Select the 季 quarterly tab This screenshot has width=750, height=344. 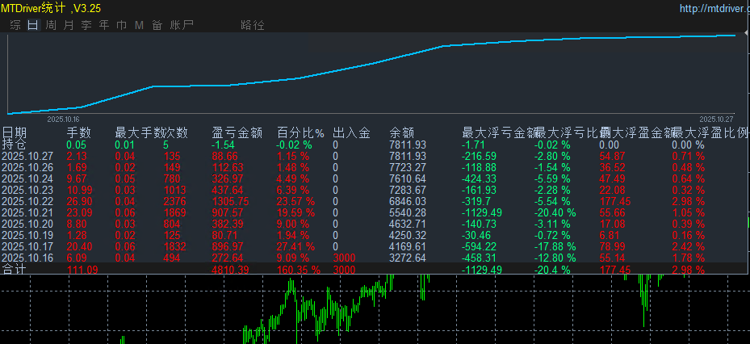(86, 25)
